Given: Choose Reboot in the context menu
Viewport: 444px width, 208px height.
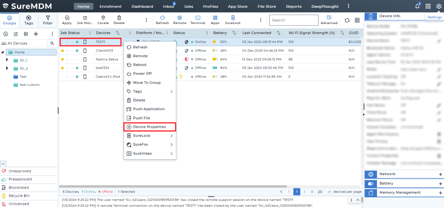Looking at the screenshot, I should point(150,65).
